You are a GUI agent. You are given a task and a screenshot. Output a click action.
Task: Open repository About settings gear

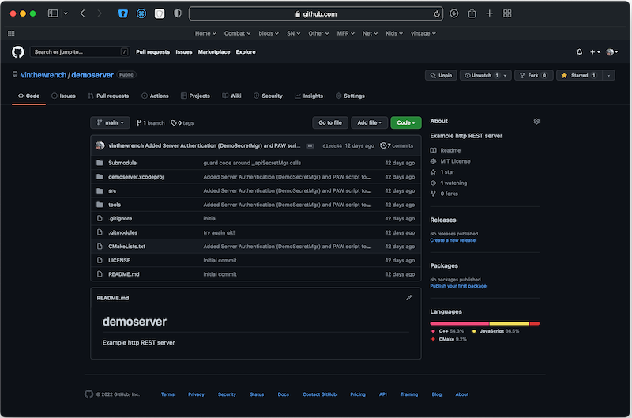[536, 122]
